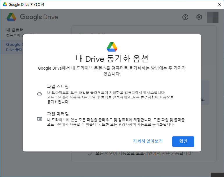Click the Google Drive logo in dialog
Image resolution: width=224 pixels, height=177 pixels.
click(112, 47)
